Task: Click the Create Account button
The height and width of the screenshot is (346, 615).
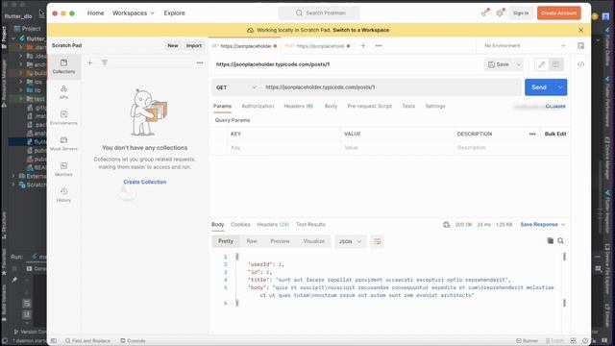Action: (559, 12)
